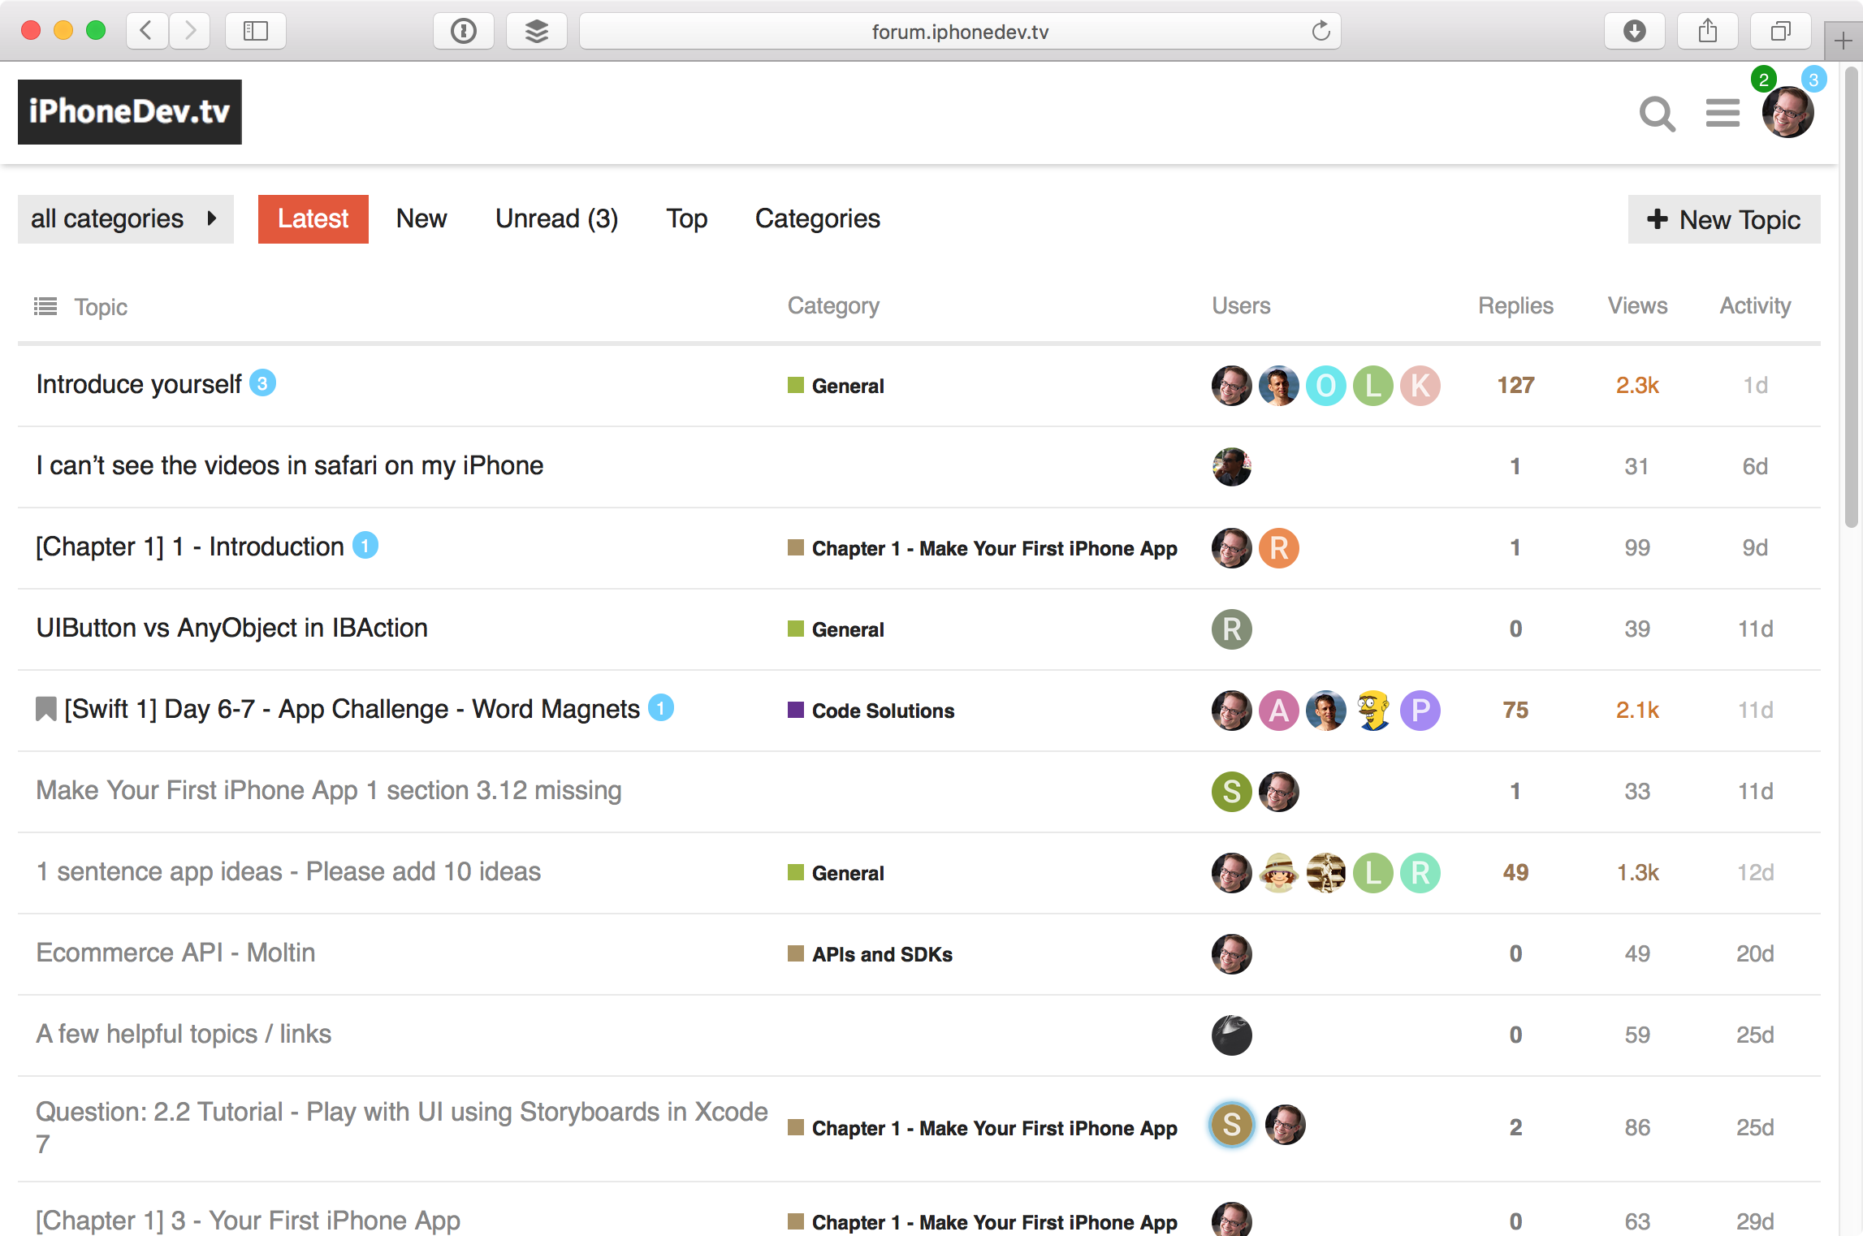Reload the page with the refresh icon
Image resolution: width=1863 pixels, height=1236 pixels.
[x=1321, y=31]
